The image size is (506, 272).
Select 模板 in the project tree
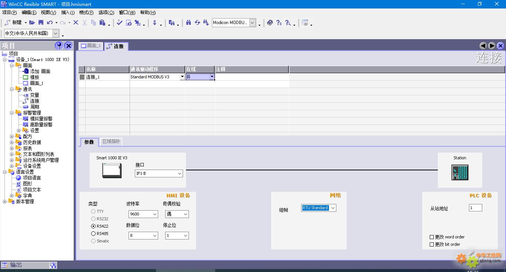34,77
